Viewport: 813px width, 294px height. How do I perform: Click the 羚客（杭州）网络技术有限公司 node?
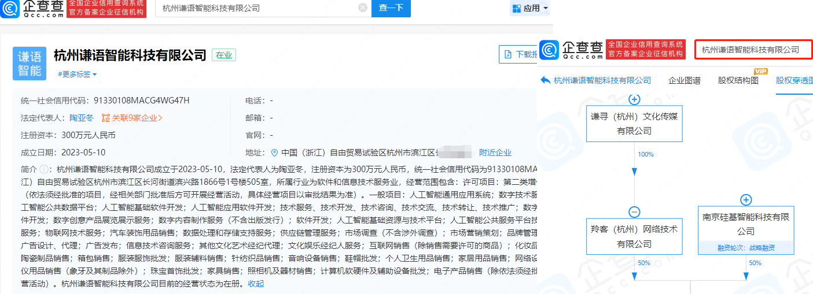tap(634, 236)
